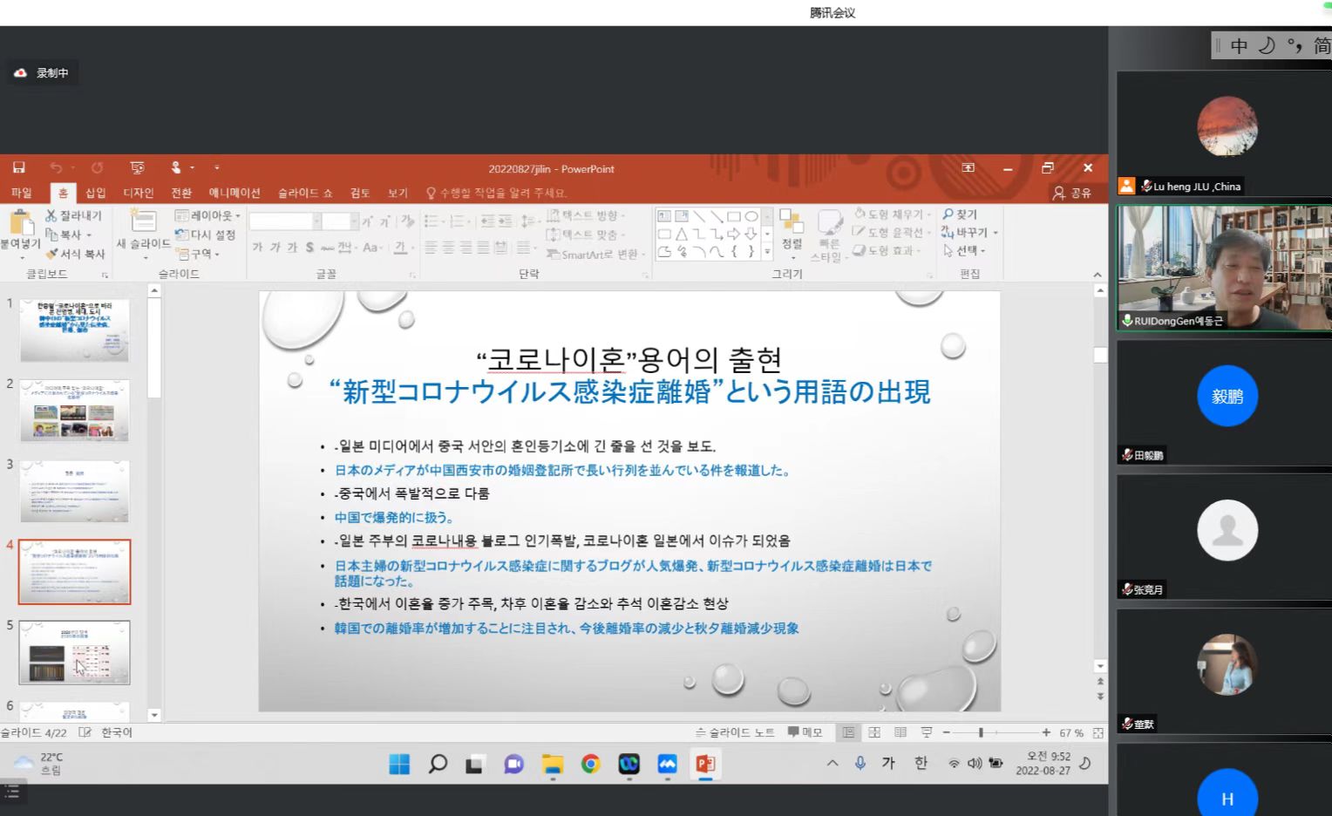Toggle the comments (메모) pane
The width and height of the screenshot is (1332, 816).
click(x=805, y=733)
